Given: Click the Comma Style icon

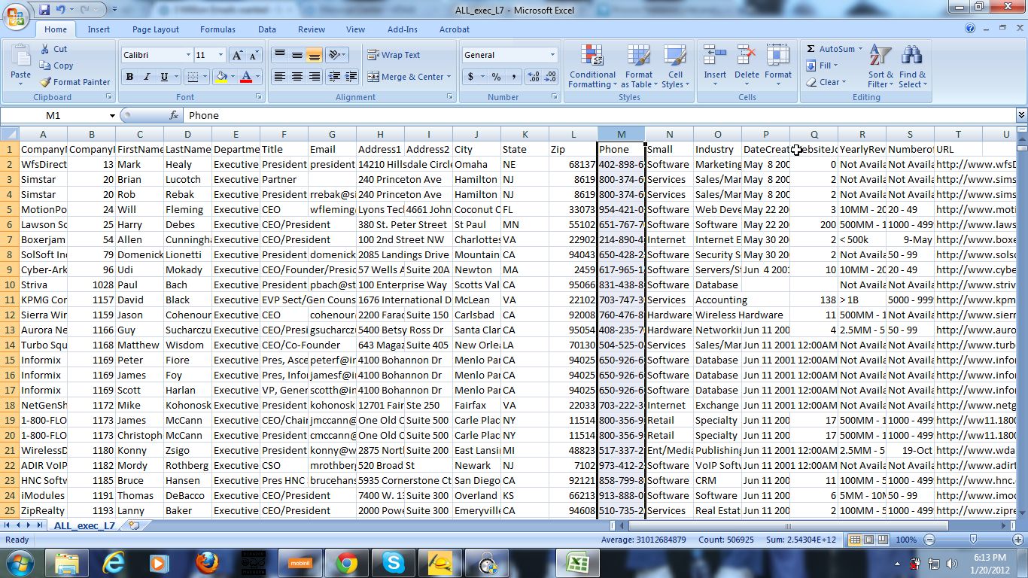Looking at the screenshot, I should (513, 77).
